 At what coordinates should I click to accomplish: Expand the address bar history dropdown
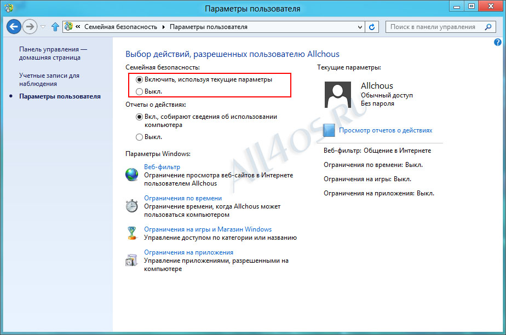[x=360, y=27]
